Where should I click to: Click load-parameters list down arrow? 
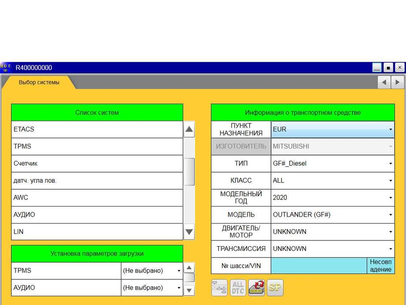[x=189, y=291]
